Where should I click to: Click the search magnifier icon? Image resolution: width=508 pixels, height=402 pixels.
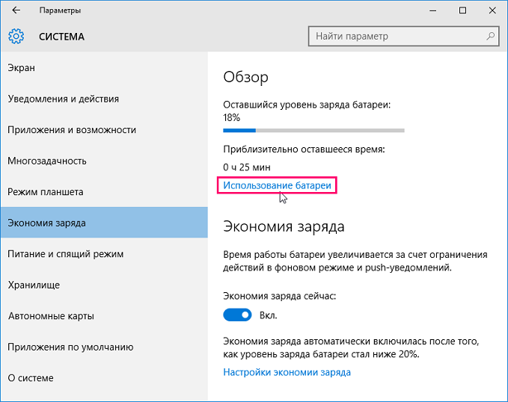coord(492,36)
